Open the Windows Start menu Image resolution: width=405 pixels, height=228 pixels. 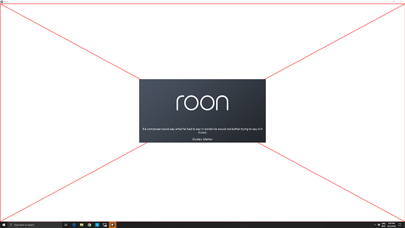point(4,225)
